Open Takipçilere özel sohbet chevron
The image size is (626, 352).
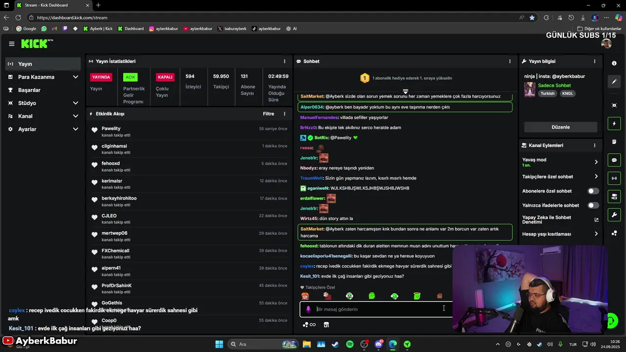[x=596, y=176]
